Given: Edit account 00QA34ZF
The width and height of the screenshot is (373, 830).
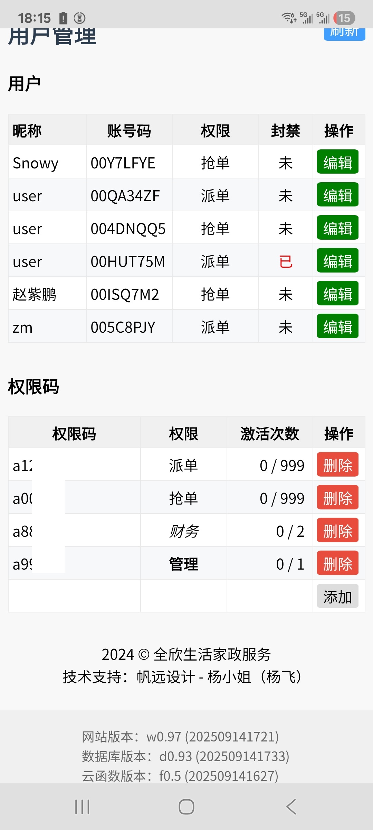Looking at the screenshot, I should click(x=338, y=195).
